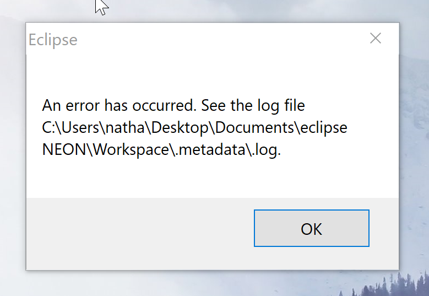
Task: Click the word "eclipse" in the path
Action: [324, 128]
